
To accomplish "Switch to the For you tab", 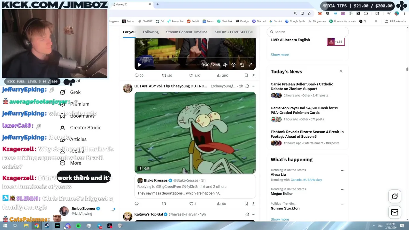I will coord(129,32).
